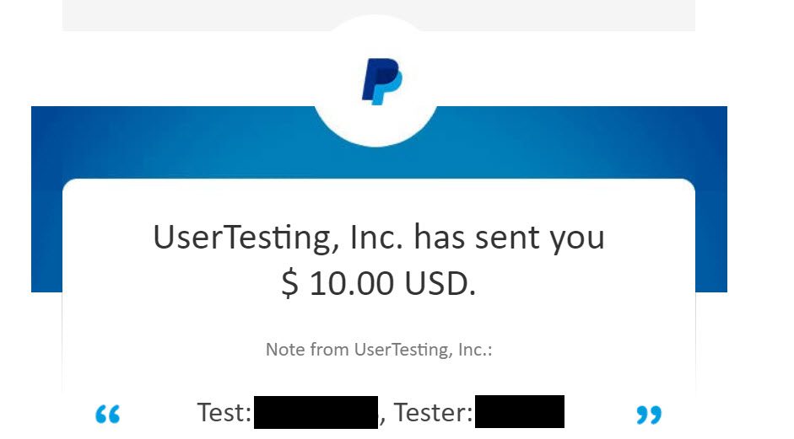Select the 'Test:' label in the note
Image resolution: width=794 pixels, height=439 pixels.
click(224, 412)
